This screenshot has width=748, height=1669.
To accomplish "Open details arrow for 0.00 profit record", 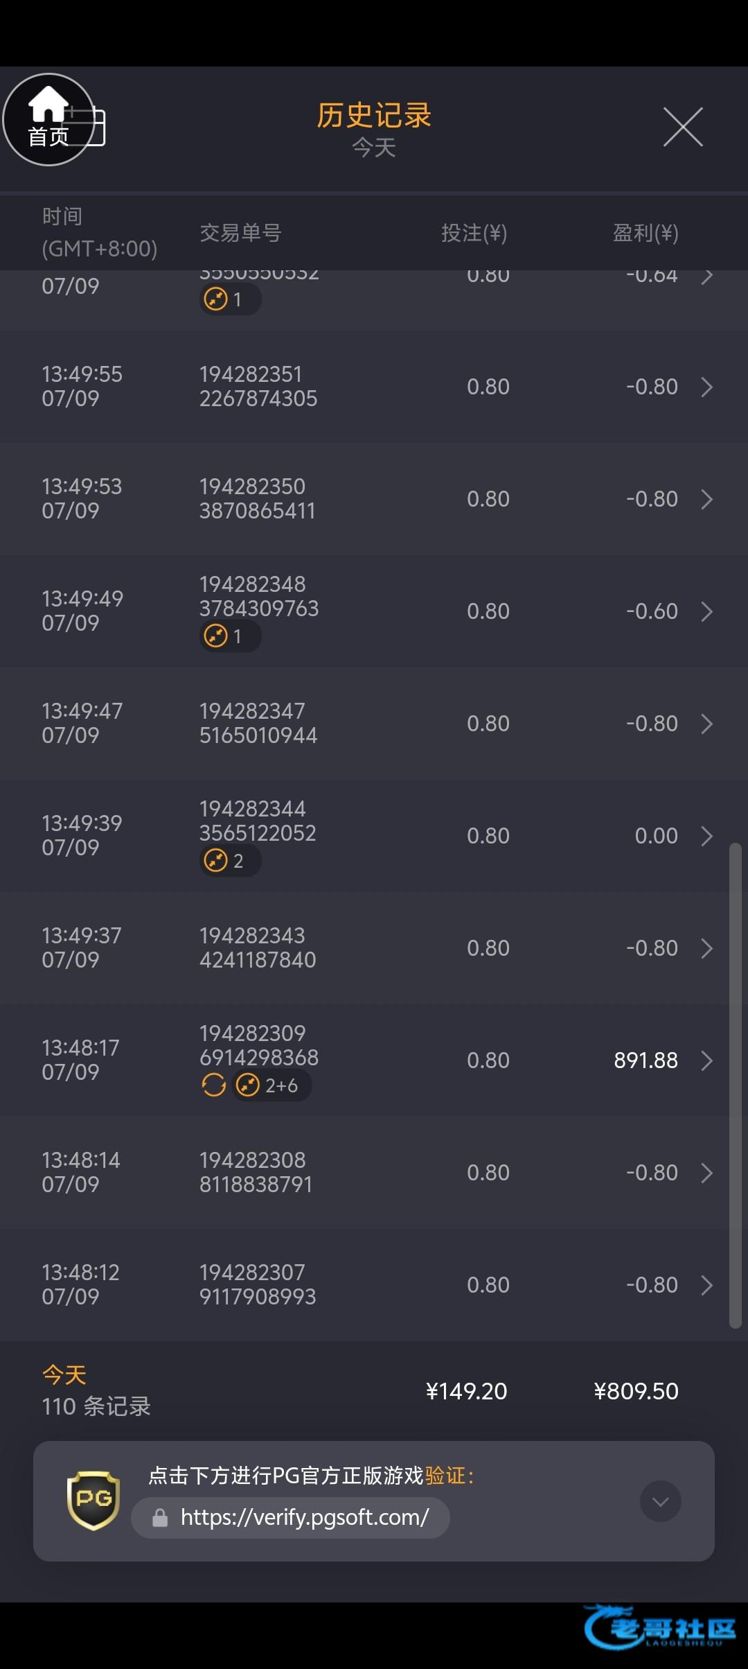I will [x=706, y=836].
